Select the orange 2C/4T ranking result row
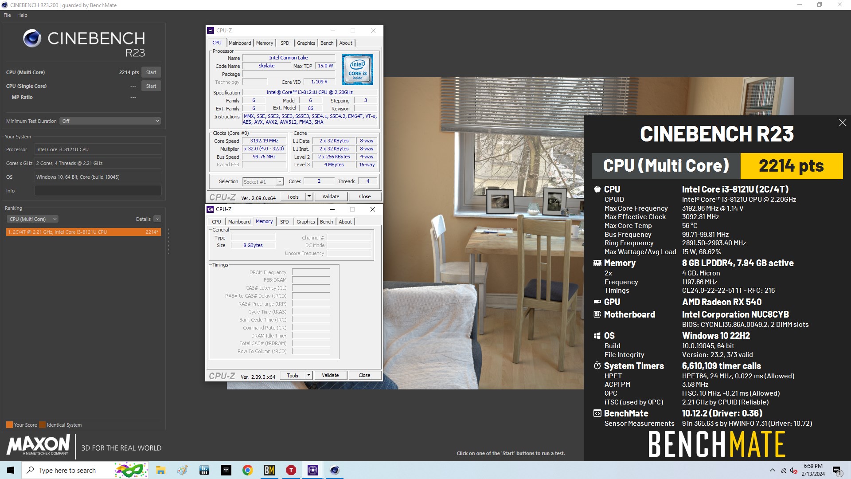851x479 pixels. (83, 232)
